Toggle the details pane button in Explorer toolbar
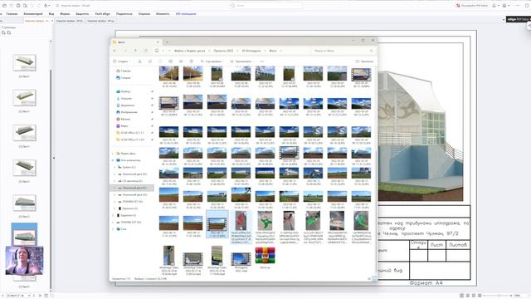The height and width of the screenshot is (299, 531). (364, 61)
